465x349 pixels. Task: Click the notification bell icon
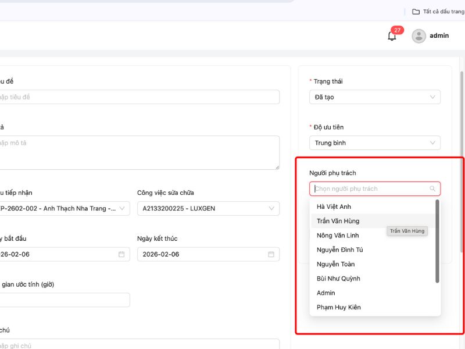tap(392, 36)
